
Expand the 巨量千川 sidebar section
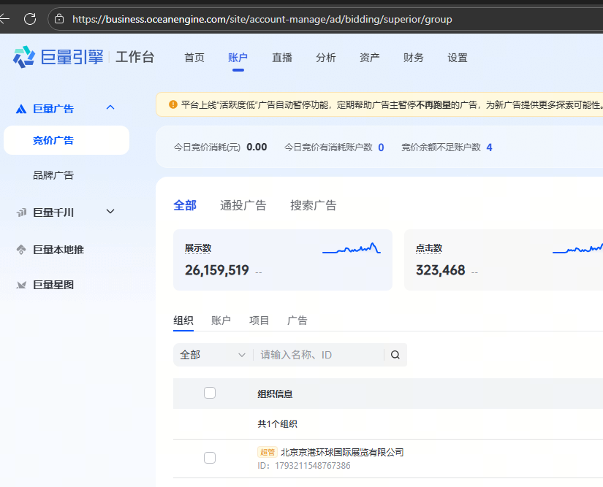coord(110,212)
